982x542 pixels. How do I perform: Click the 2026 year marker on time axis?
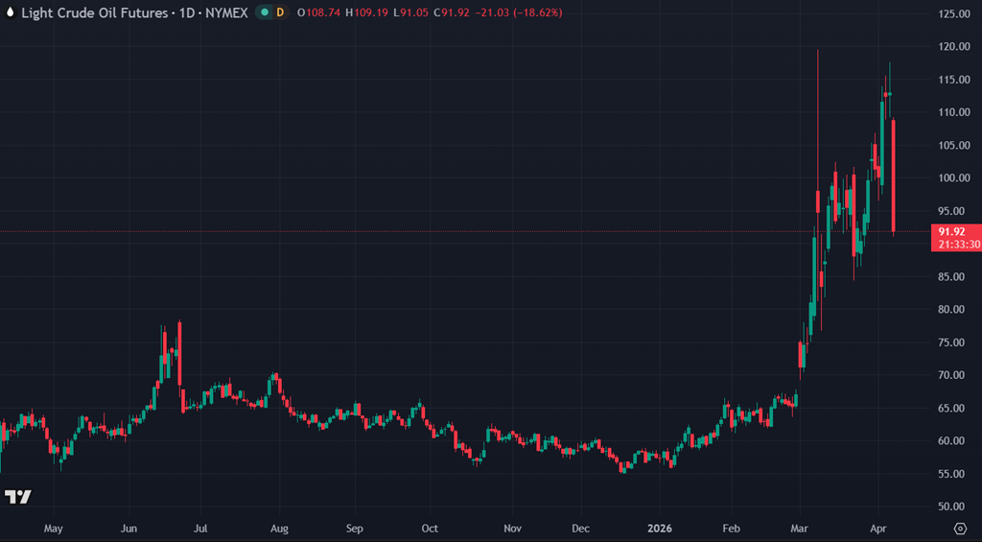(660, 528)
